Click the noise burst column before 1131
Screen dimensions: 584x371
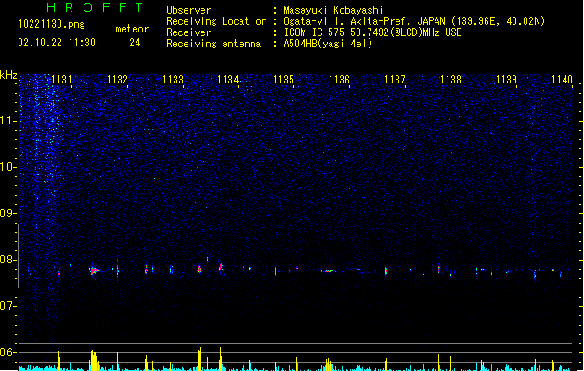(45, 148)
